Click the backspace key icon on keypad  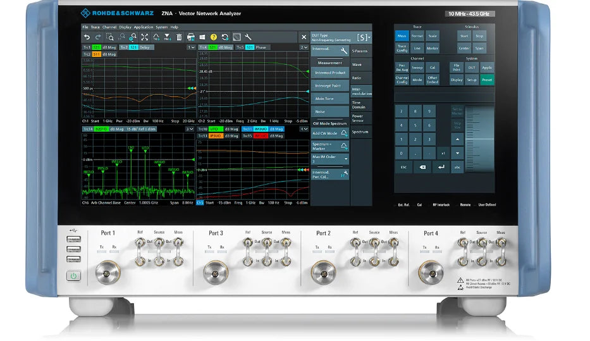coord(422,167)
